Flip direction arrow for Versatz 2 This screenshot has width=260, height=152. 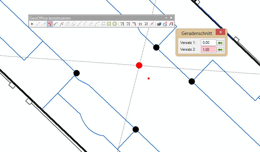pyautogui.click(x=220, y=50)
